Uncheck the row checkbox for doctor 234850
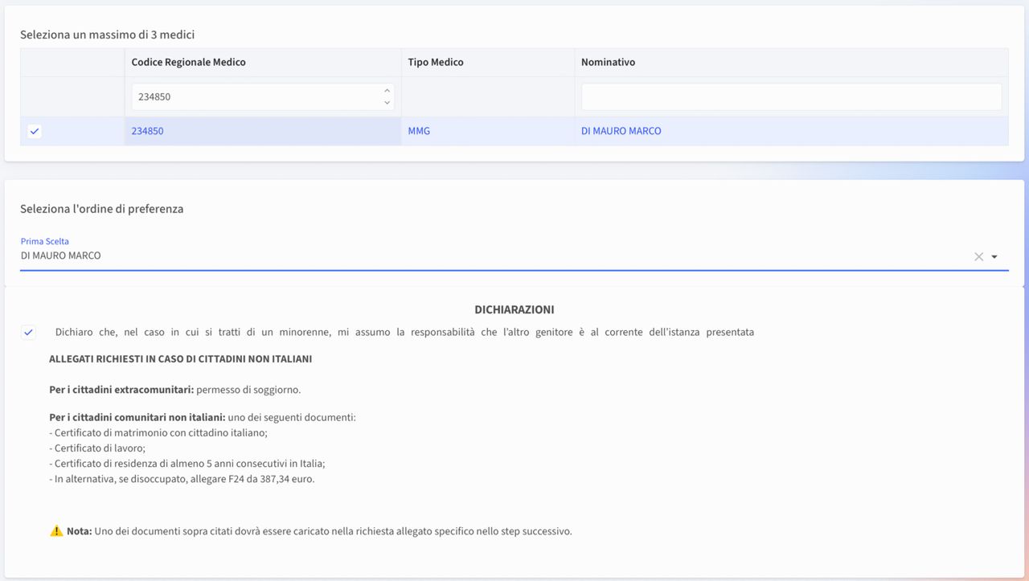The width and height of the screenshot is (1029, 581). tap(35, 131)
